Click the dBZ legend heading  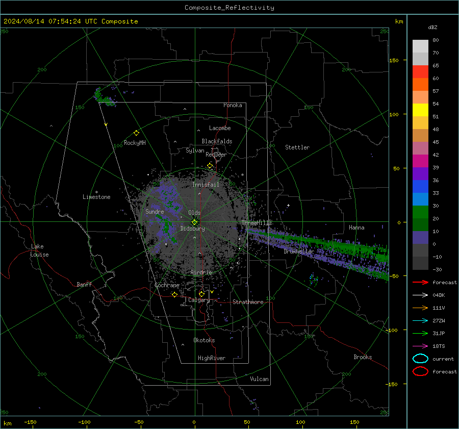coord(432,27)
